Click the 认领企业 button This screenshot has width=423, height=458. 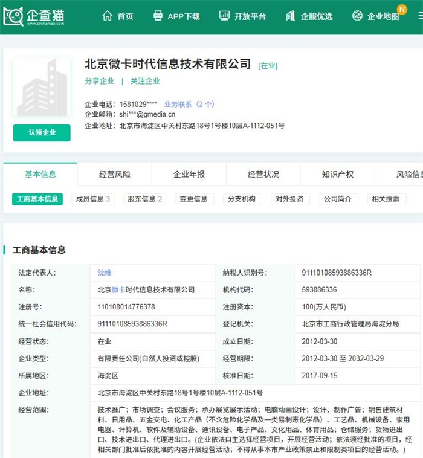click(42, 132)
